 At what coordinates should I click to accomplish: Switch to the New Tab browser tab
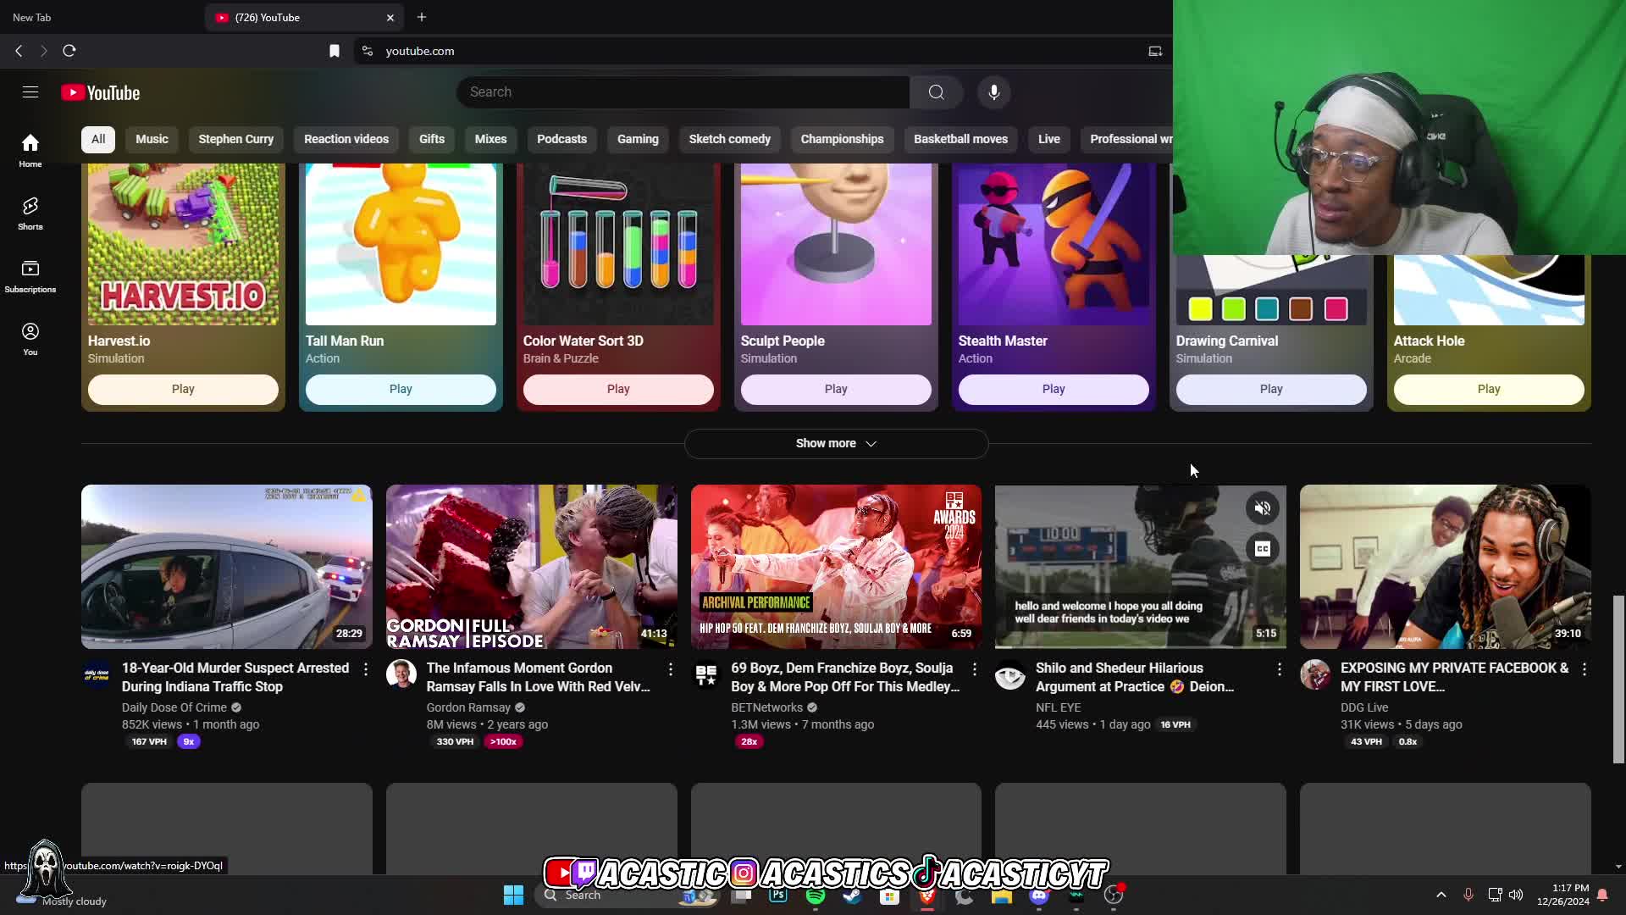tap(102, 17)
